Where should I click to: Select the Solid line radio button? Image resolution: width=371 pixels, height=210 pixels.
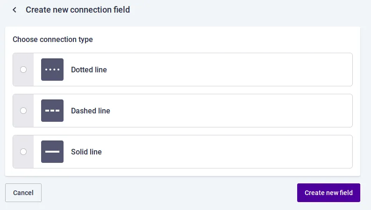click(23, 152)
